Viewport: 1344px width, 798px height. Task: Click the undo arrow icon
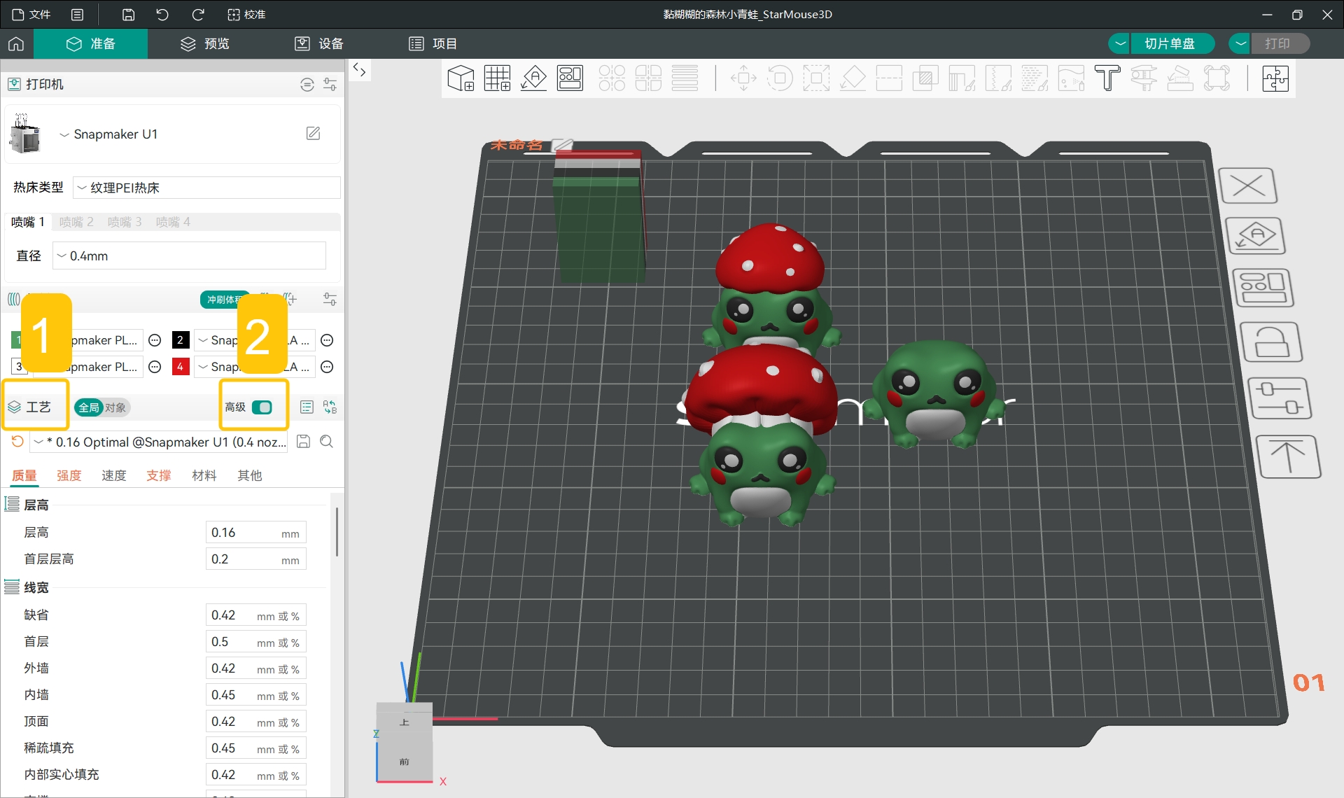(162, 14)
